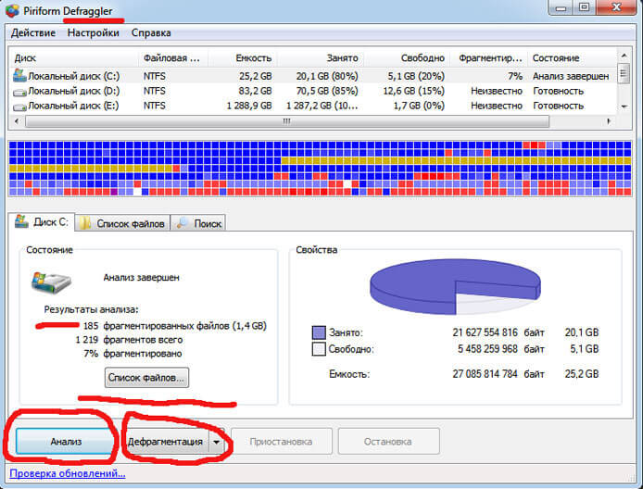
Task: Switch to the Список файлов tab
Action: click(122, 223)
